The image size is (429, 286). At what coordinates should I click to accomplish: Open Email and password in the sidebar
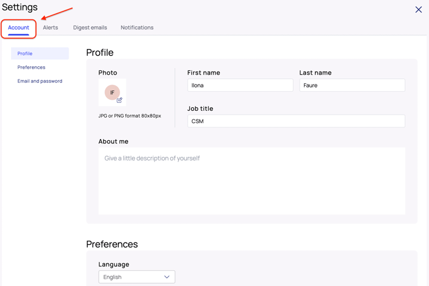coord(40,81)
